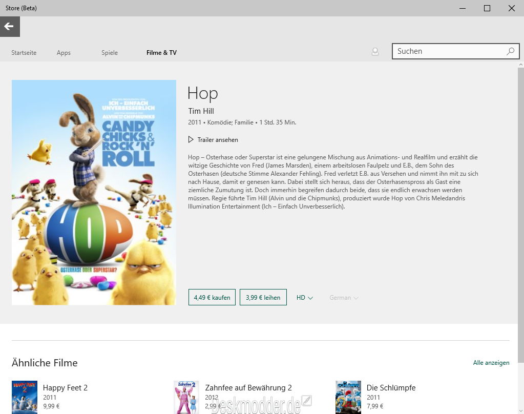Open the user account icon

[x=375, y=52]
